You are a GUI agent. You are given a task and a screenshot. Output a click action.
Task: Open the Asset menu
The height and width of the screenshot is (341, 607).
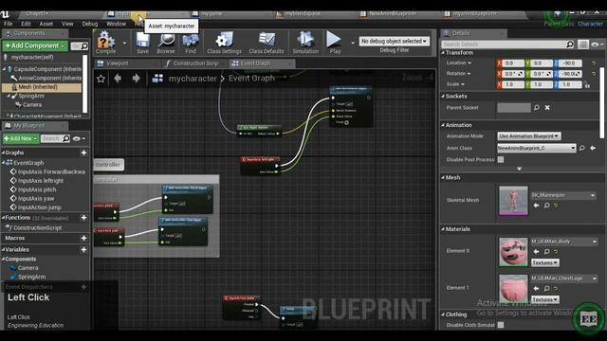(x=46, y=24)
